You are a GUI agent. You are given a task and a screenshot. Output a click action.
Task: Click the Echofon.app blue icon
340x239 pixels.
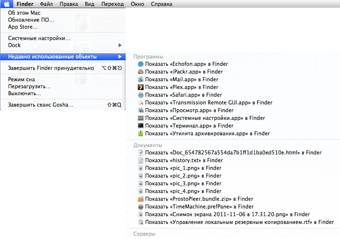coord(141,64)
